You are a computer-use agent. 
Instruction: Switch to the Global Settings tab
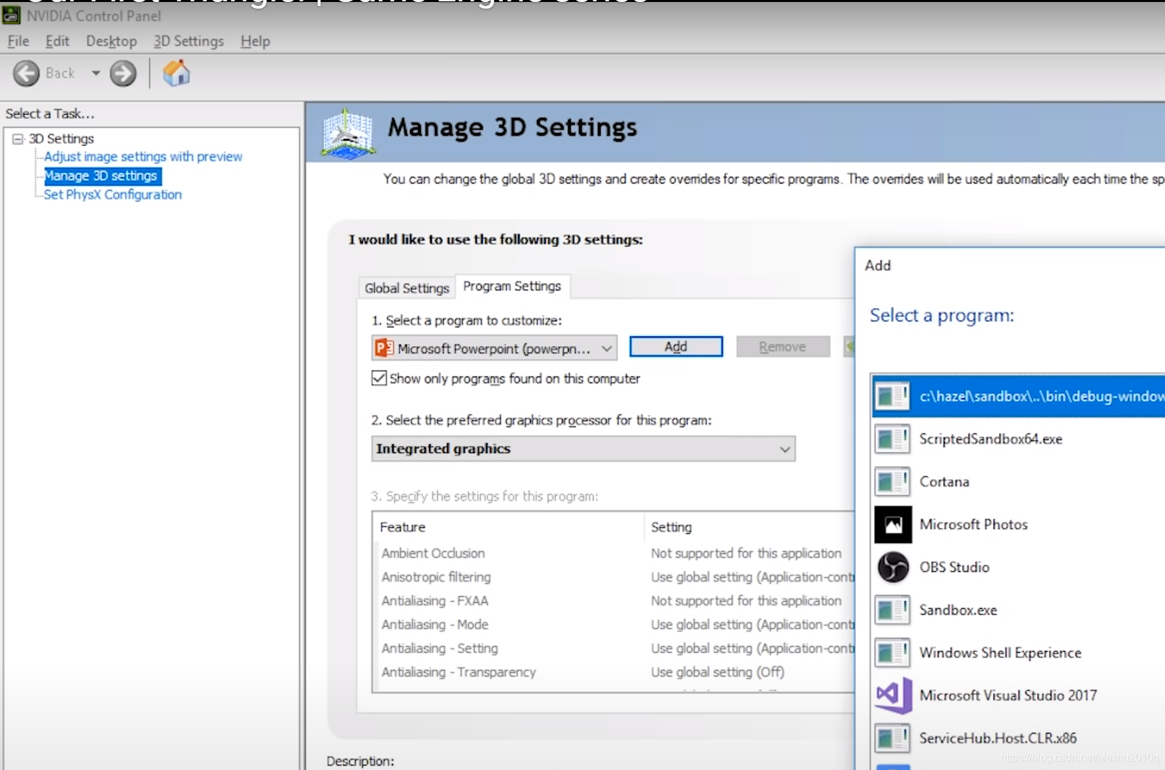[x=407, y=288]
